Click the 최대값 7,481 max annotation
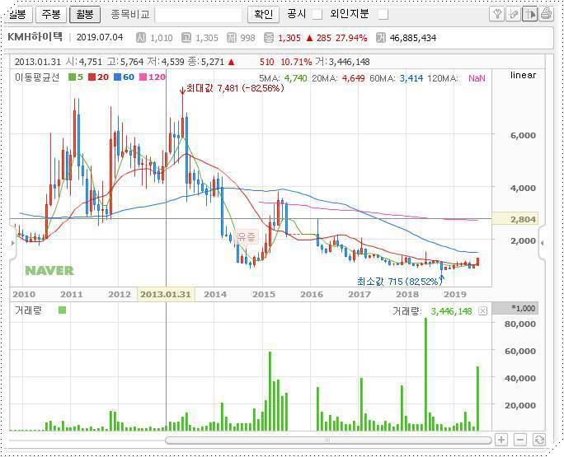Viewport: 564px width, 457px height. coord(235,88)
